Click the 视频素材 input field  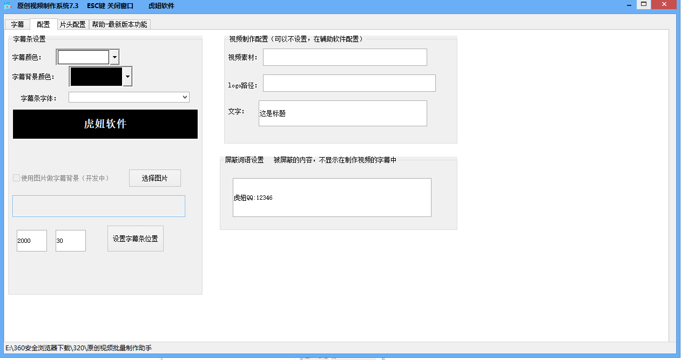click(x=345, y=57)
